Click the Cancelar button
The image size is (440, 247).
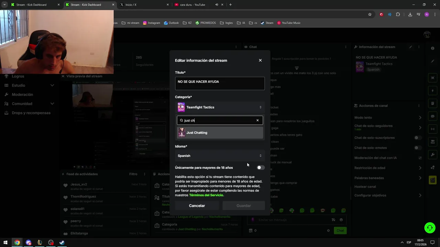197,206
